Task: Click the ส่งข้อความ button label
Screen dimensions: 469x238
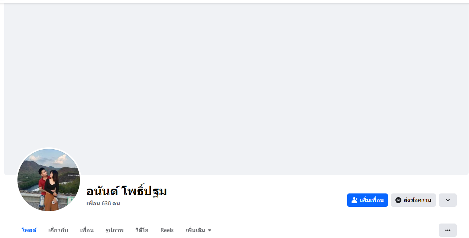Action: pos(417,200)
